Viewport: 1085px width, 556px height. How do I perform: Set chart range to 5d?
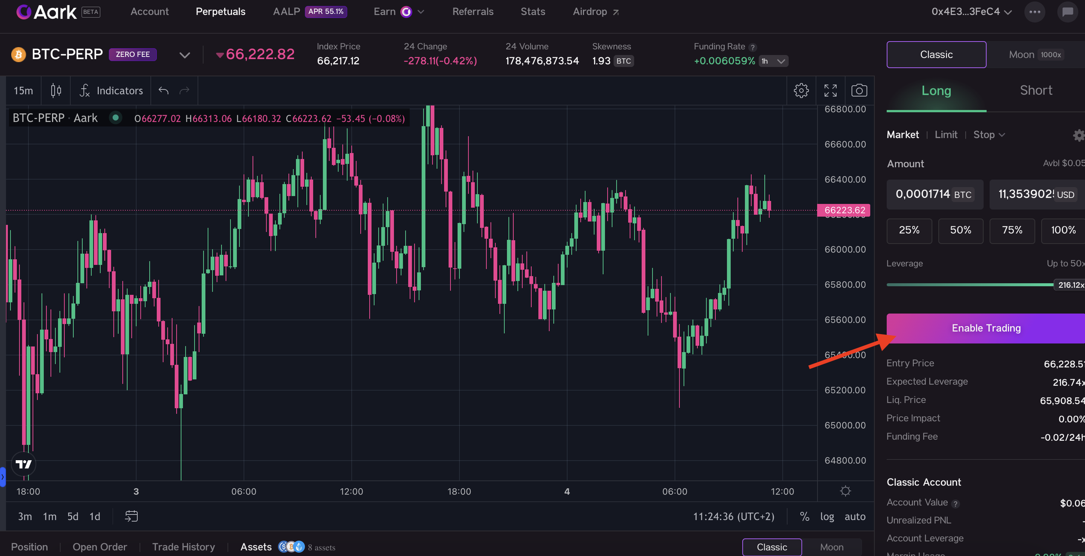click(x=73, y=516)
